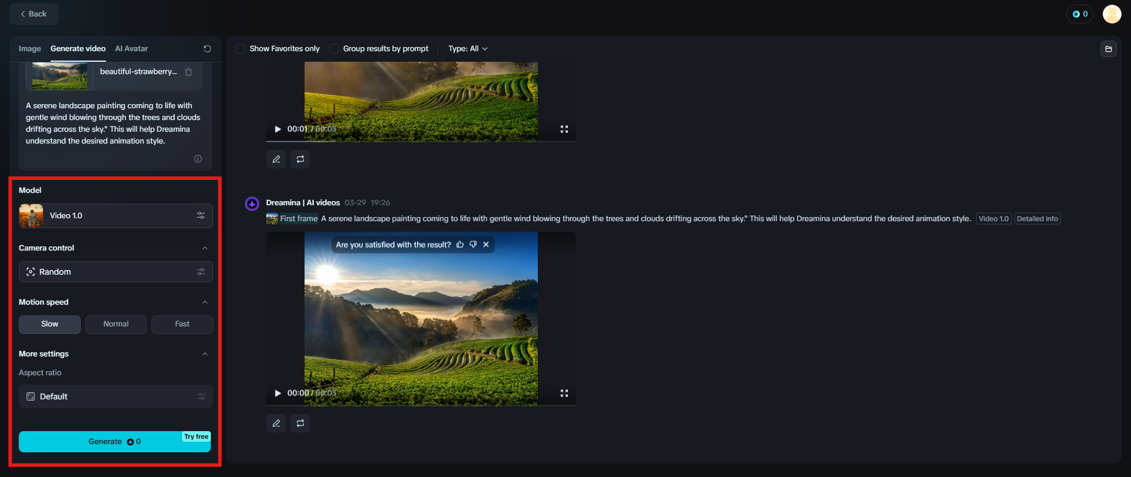
Task: Select Normal motion speed
Action: point(116,324)
